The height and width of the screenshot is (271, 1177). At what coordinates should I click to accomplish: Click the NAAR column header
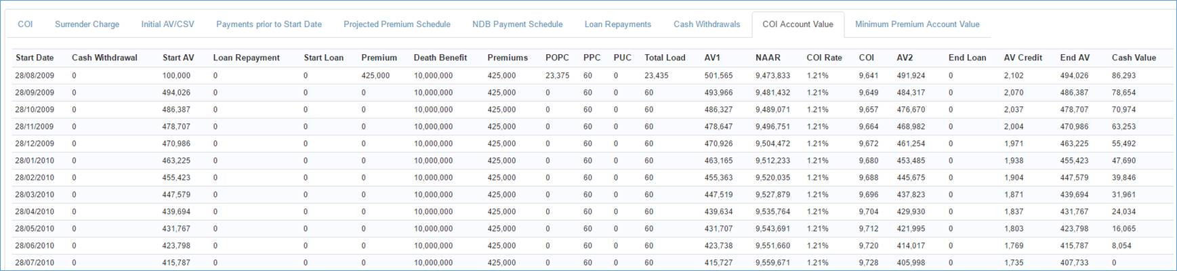pyautogui.click(x=768, y=58)
